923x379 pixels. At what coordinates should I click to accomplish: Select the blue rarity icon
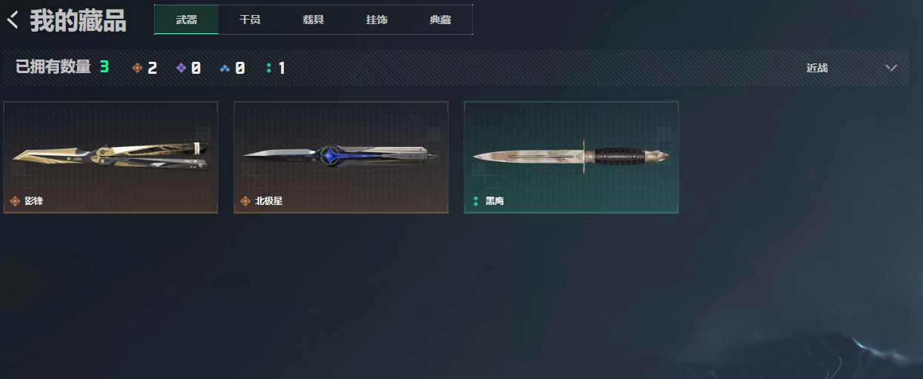(225, 68)
